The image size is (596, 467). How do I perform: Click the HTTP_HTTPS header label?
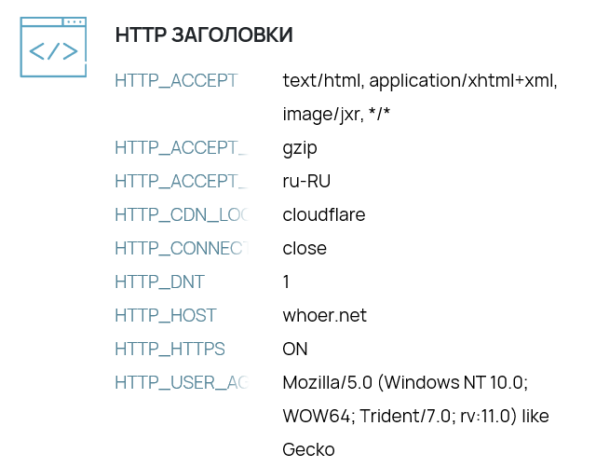click(x=169, y=349)
